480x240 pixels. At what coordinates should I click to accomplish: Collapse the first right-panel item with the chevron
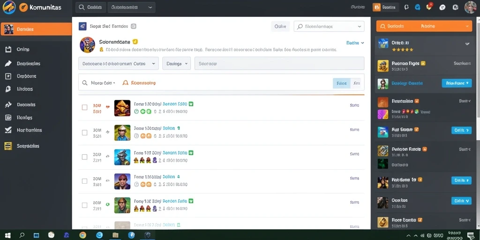(467, 44)
